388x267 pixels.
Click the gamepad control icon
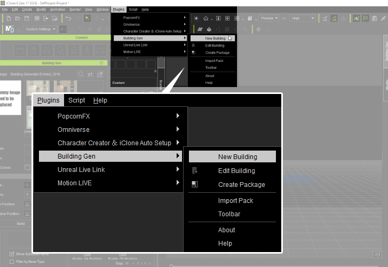coord(63,29)
